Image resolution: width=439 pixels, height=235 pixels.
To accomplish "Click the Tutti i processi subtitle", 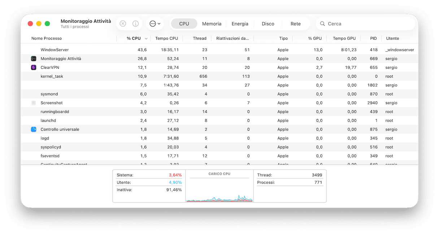I will click(75, 27).
